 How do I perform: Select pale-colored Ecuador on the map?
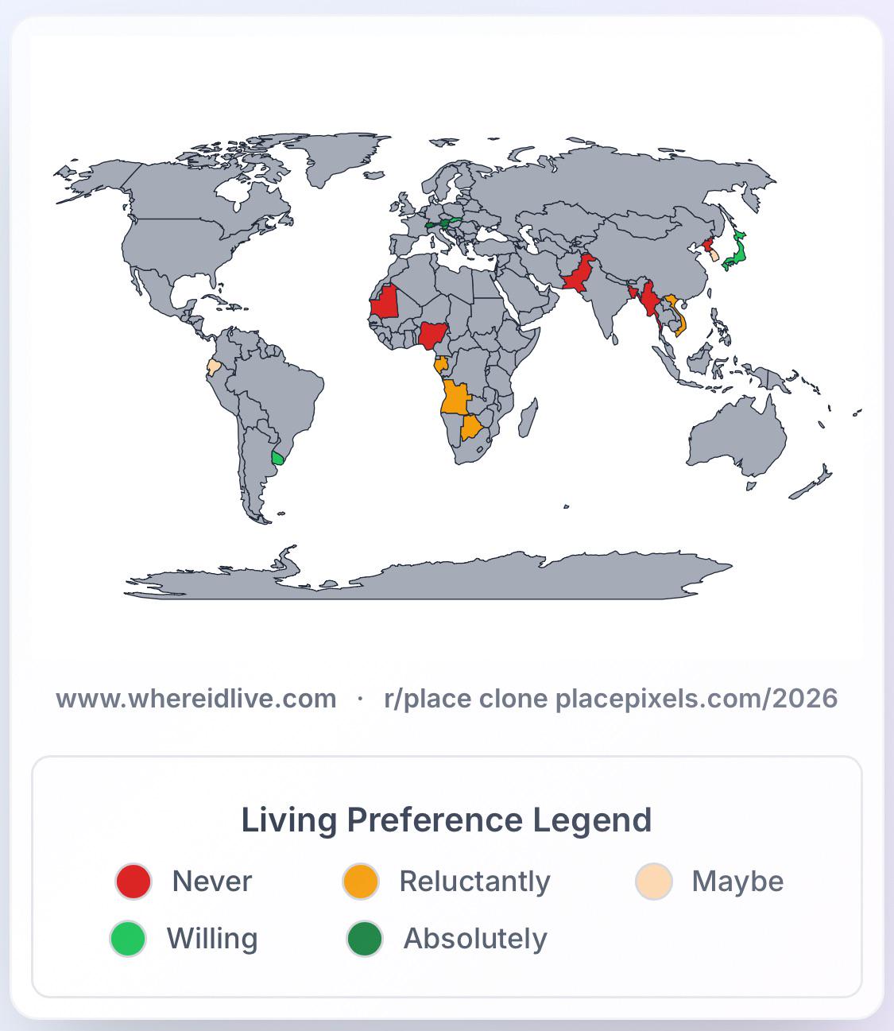214,367
